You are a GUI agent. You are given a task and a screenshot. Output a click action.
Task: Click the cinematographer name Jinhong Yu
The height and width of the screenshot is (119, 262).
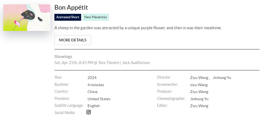pos(199,99)
